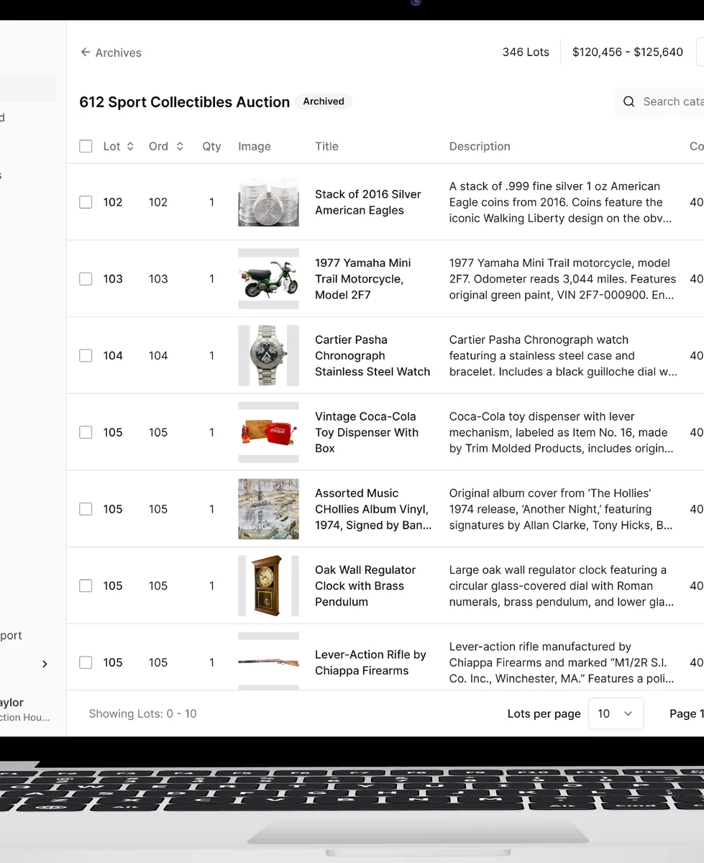Click description of Yamaha odometer 3,044 miles
The height and width of the screenshot is (863, 704).
pos(562,279)
